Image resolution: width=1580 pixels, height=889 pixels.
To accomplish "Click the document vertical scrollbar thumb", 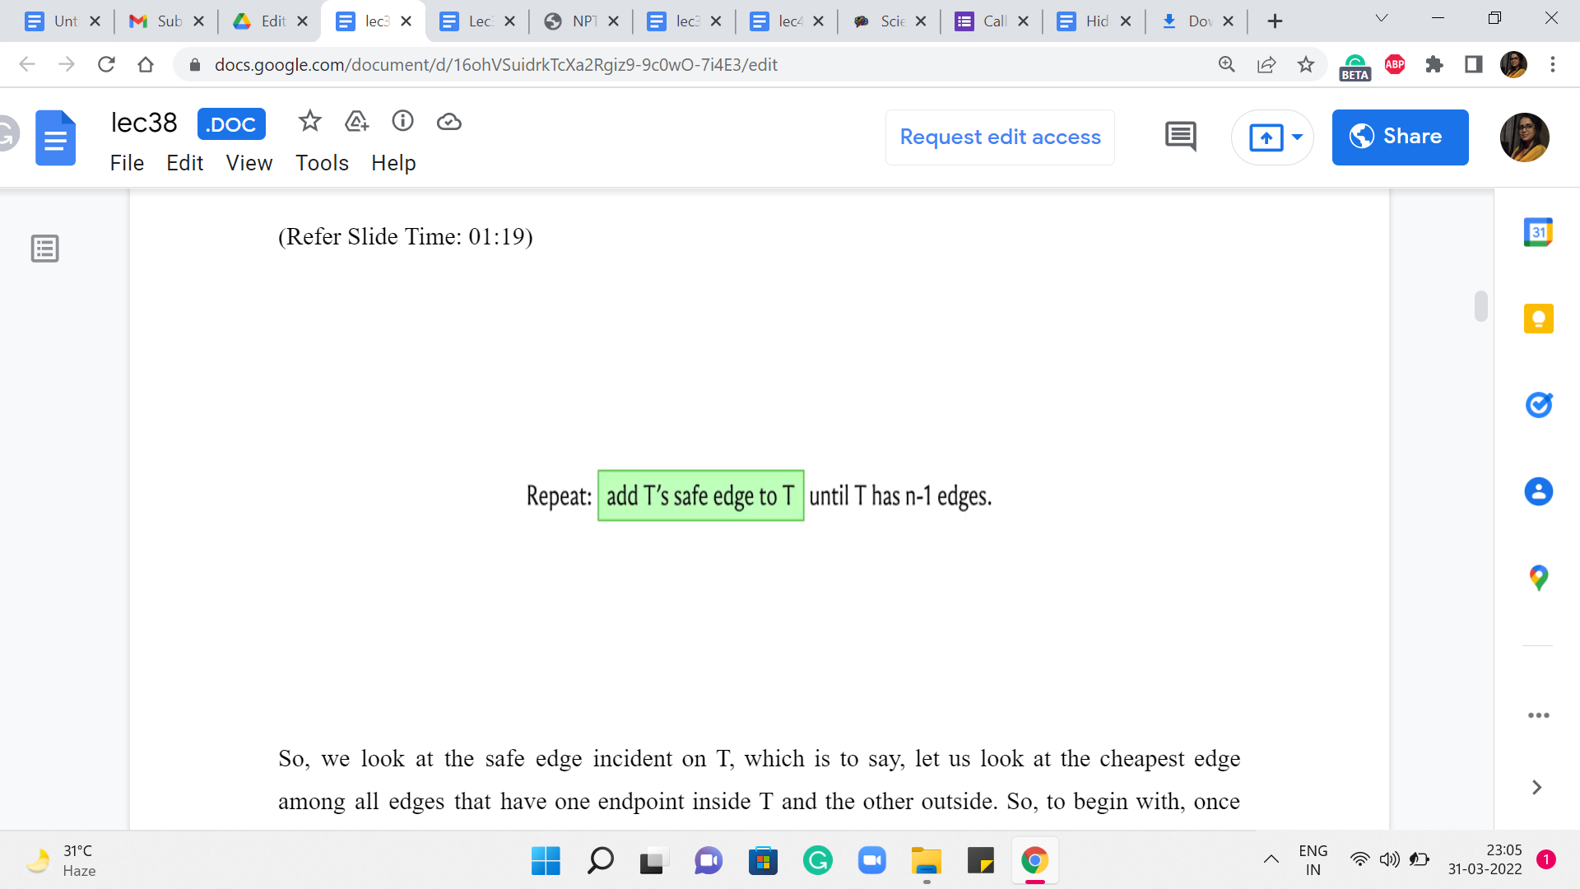I will [x=1480, y=306].
